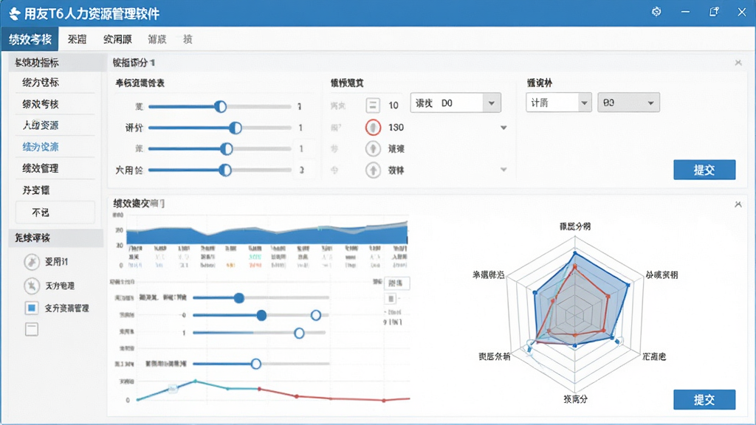
Task: Expand the dropdown arrow on the 130 row
Action: click(504, 128)
